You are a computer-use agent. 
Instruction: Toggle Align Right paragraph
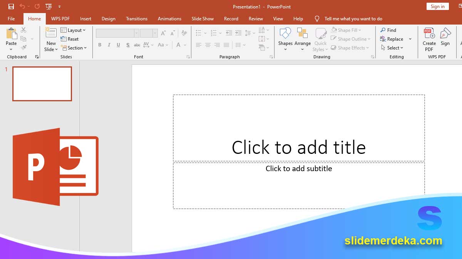coord(217,45)
